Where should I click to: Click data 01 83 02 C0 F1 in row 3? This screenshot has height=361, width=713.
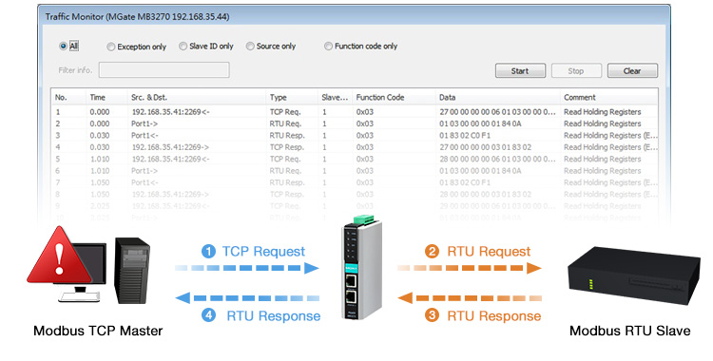click(x=465, y=136)
